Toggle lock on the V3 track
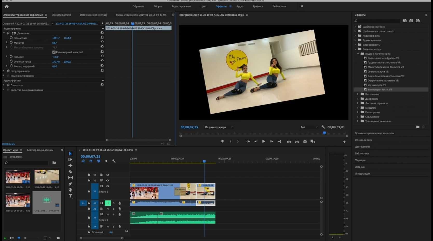Screen dimensions: 433x241 (89, 175)
